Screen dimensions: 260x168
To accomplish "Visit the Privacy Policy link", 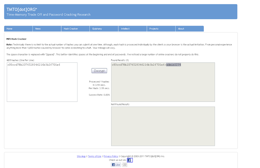I will 111,156.
